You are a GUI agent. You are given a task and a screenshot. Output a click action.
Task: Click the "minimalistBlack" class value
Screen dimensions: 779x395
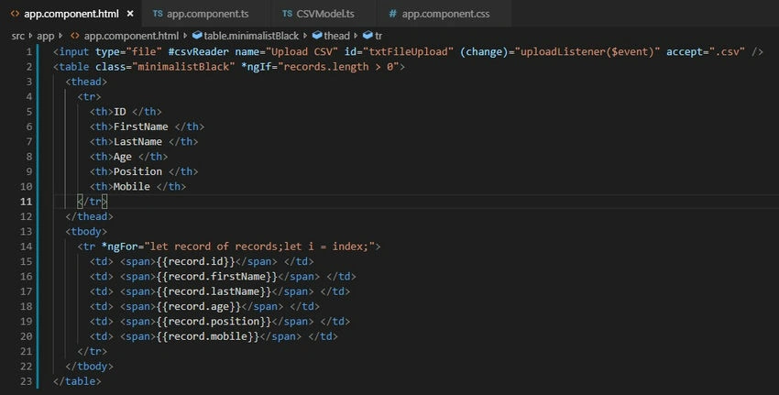(x=183, y=67)
